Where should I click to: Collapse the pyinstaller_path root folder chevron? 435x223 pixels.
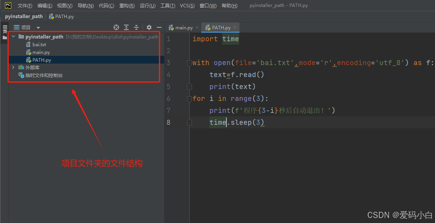tap(13, 37)
